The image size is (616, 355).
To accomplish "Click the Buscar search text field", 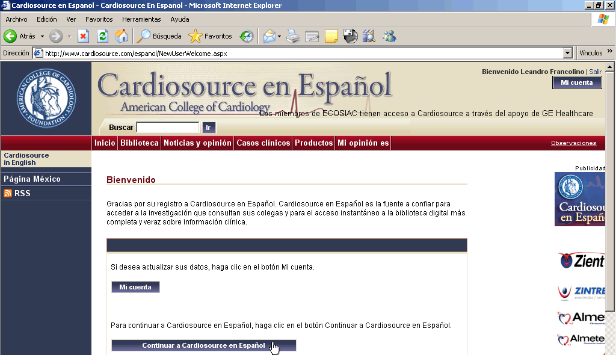I will [x=168, y=128].
